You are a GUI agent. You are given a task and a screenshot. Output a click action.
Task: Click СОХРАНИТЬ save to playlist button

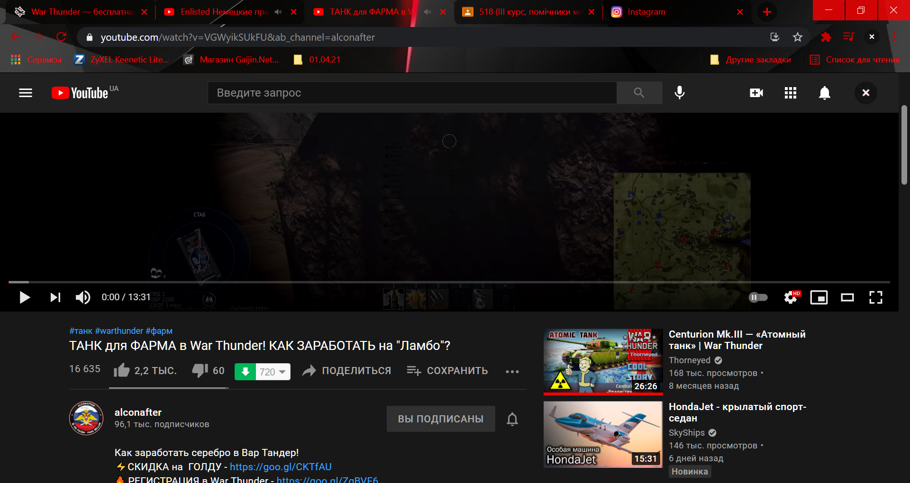tap(447, 371)
